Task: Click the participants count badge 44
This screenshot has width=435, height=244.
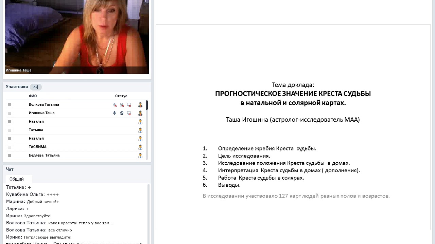Action: point(36,87)
